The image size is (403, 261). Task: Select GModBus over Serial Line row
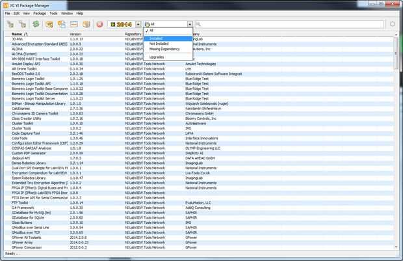(199, 228)
